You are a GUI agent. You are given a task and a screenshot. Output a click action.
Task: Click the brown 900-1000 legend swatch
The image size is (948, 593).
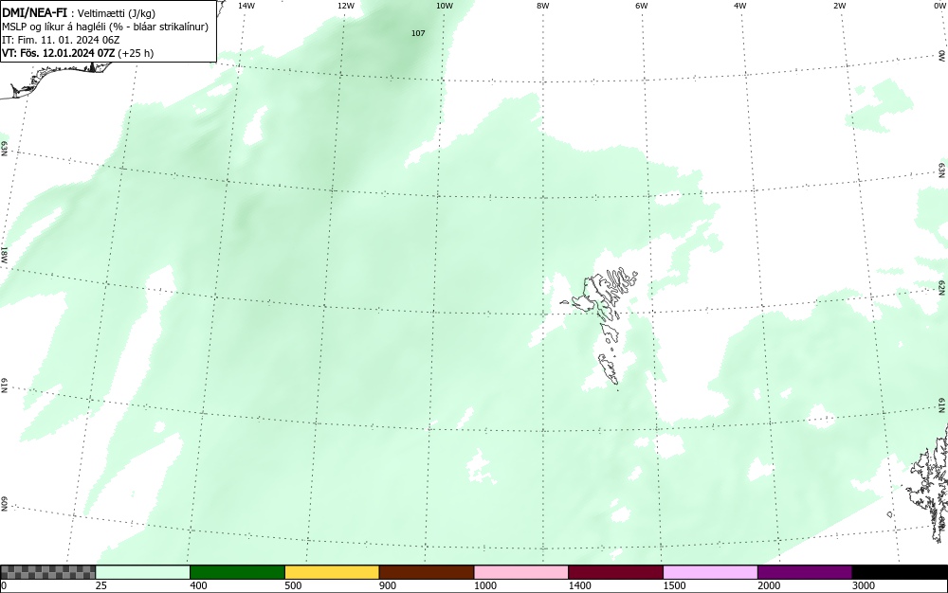[427, 572]
